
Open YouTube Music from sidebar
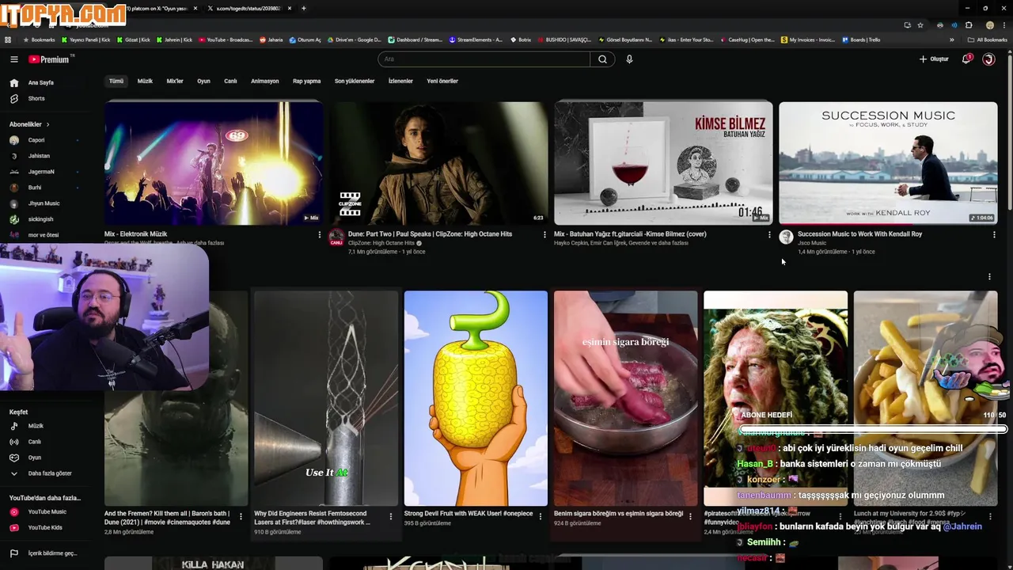(x=47, y=511)
